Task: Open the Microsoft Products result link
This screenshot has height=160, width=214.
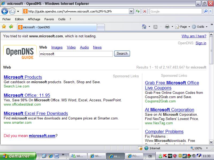Action: (x=23, y=77)
